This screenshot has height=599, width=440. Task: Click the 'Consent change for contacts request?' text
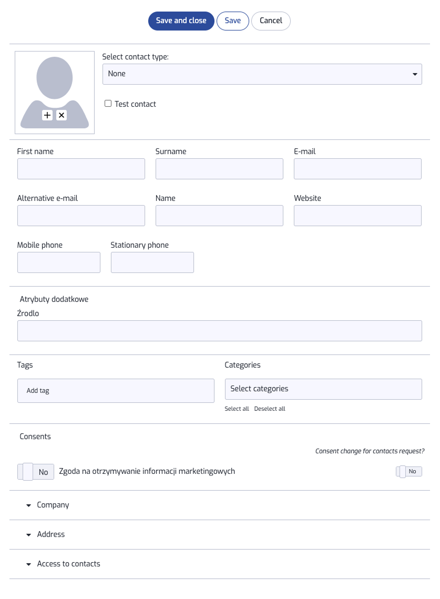tap(370, 451)
